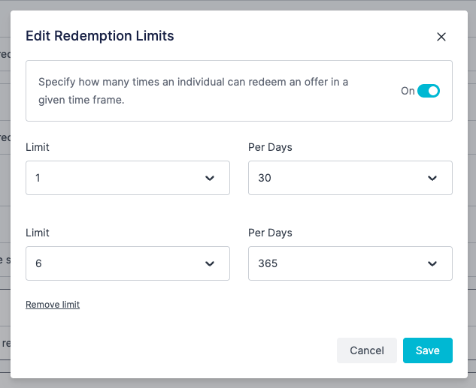Click the second "Per Days" field label
The height and width of the screenshot is (388, 476).
point(270,233)
